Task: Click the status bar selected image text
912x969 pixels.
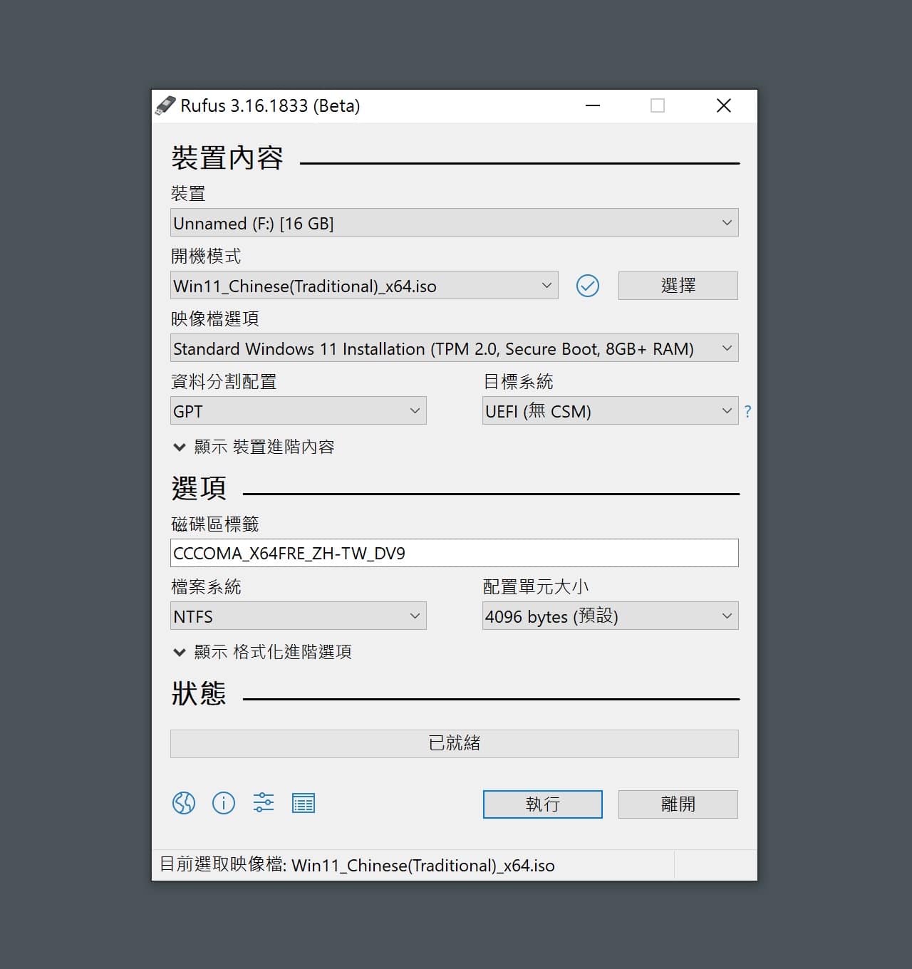Action: pos(357,865)
